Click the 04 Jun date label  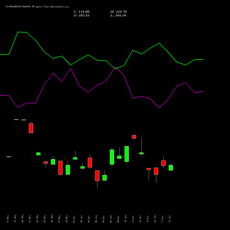(96, 218)
